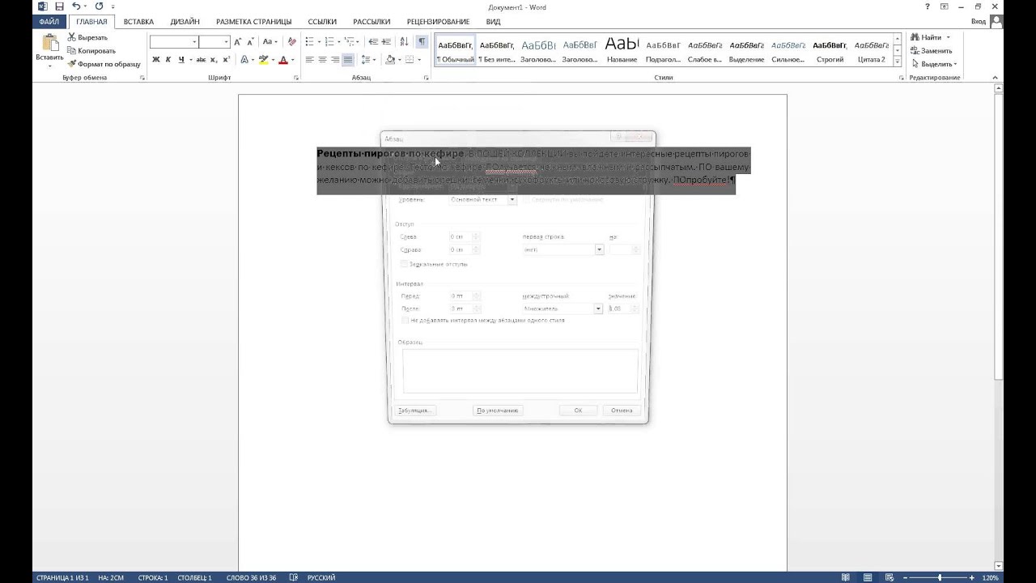
Task: Open bullet list dropdown arrow
Action: 320,41
